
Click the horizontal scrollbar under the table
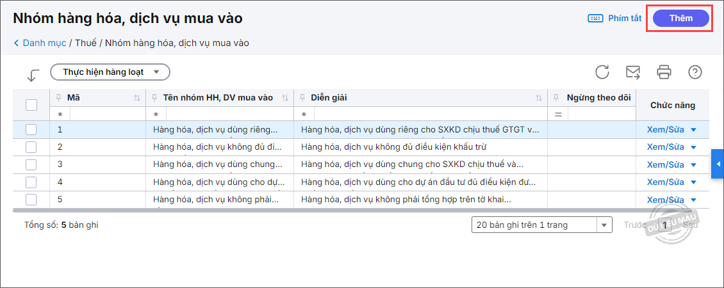pyautogui.click(x=320, y=209)
